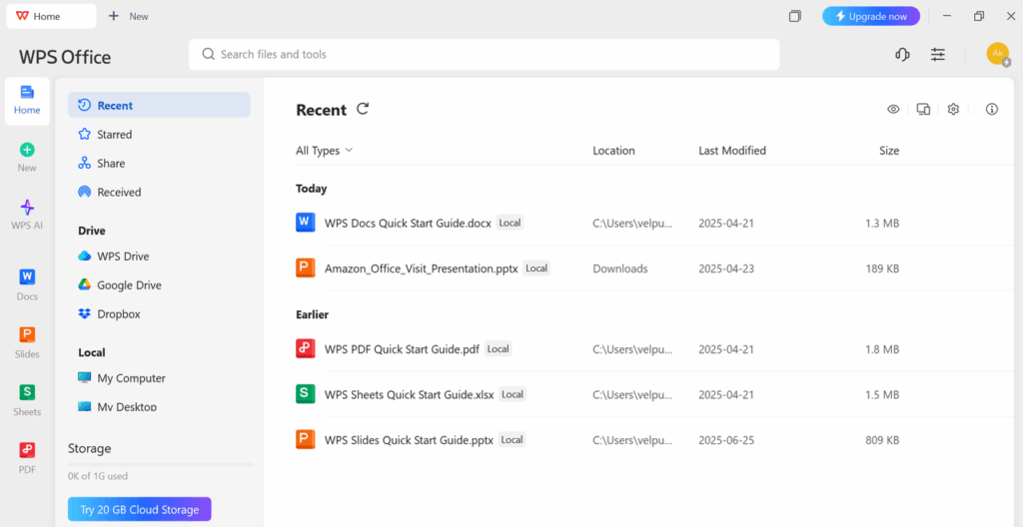Select Recent in the navigation panel

(159, 105)
